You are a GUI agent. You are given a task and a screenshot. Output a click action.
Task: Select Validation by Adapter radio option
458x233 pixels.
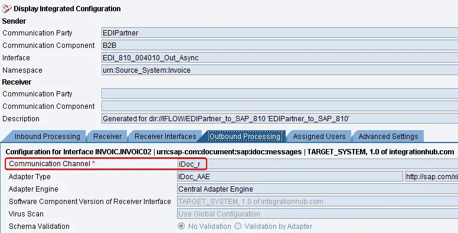coord(238,226)
